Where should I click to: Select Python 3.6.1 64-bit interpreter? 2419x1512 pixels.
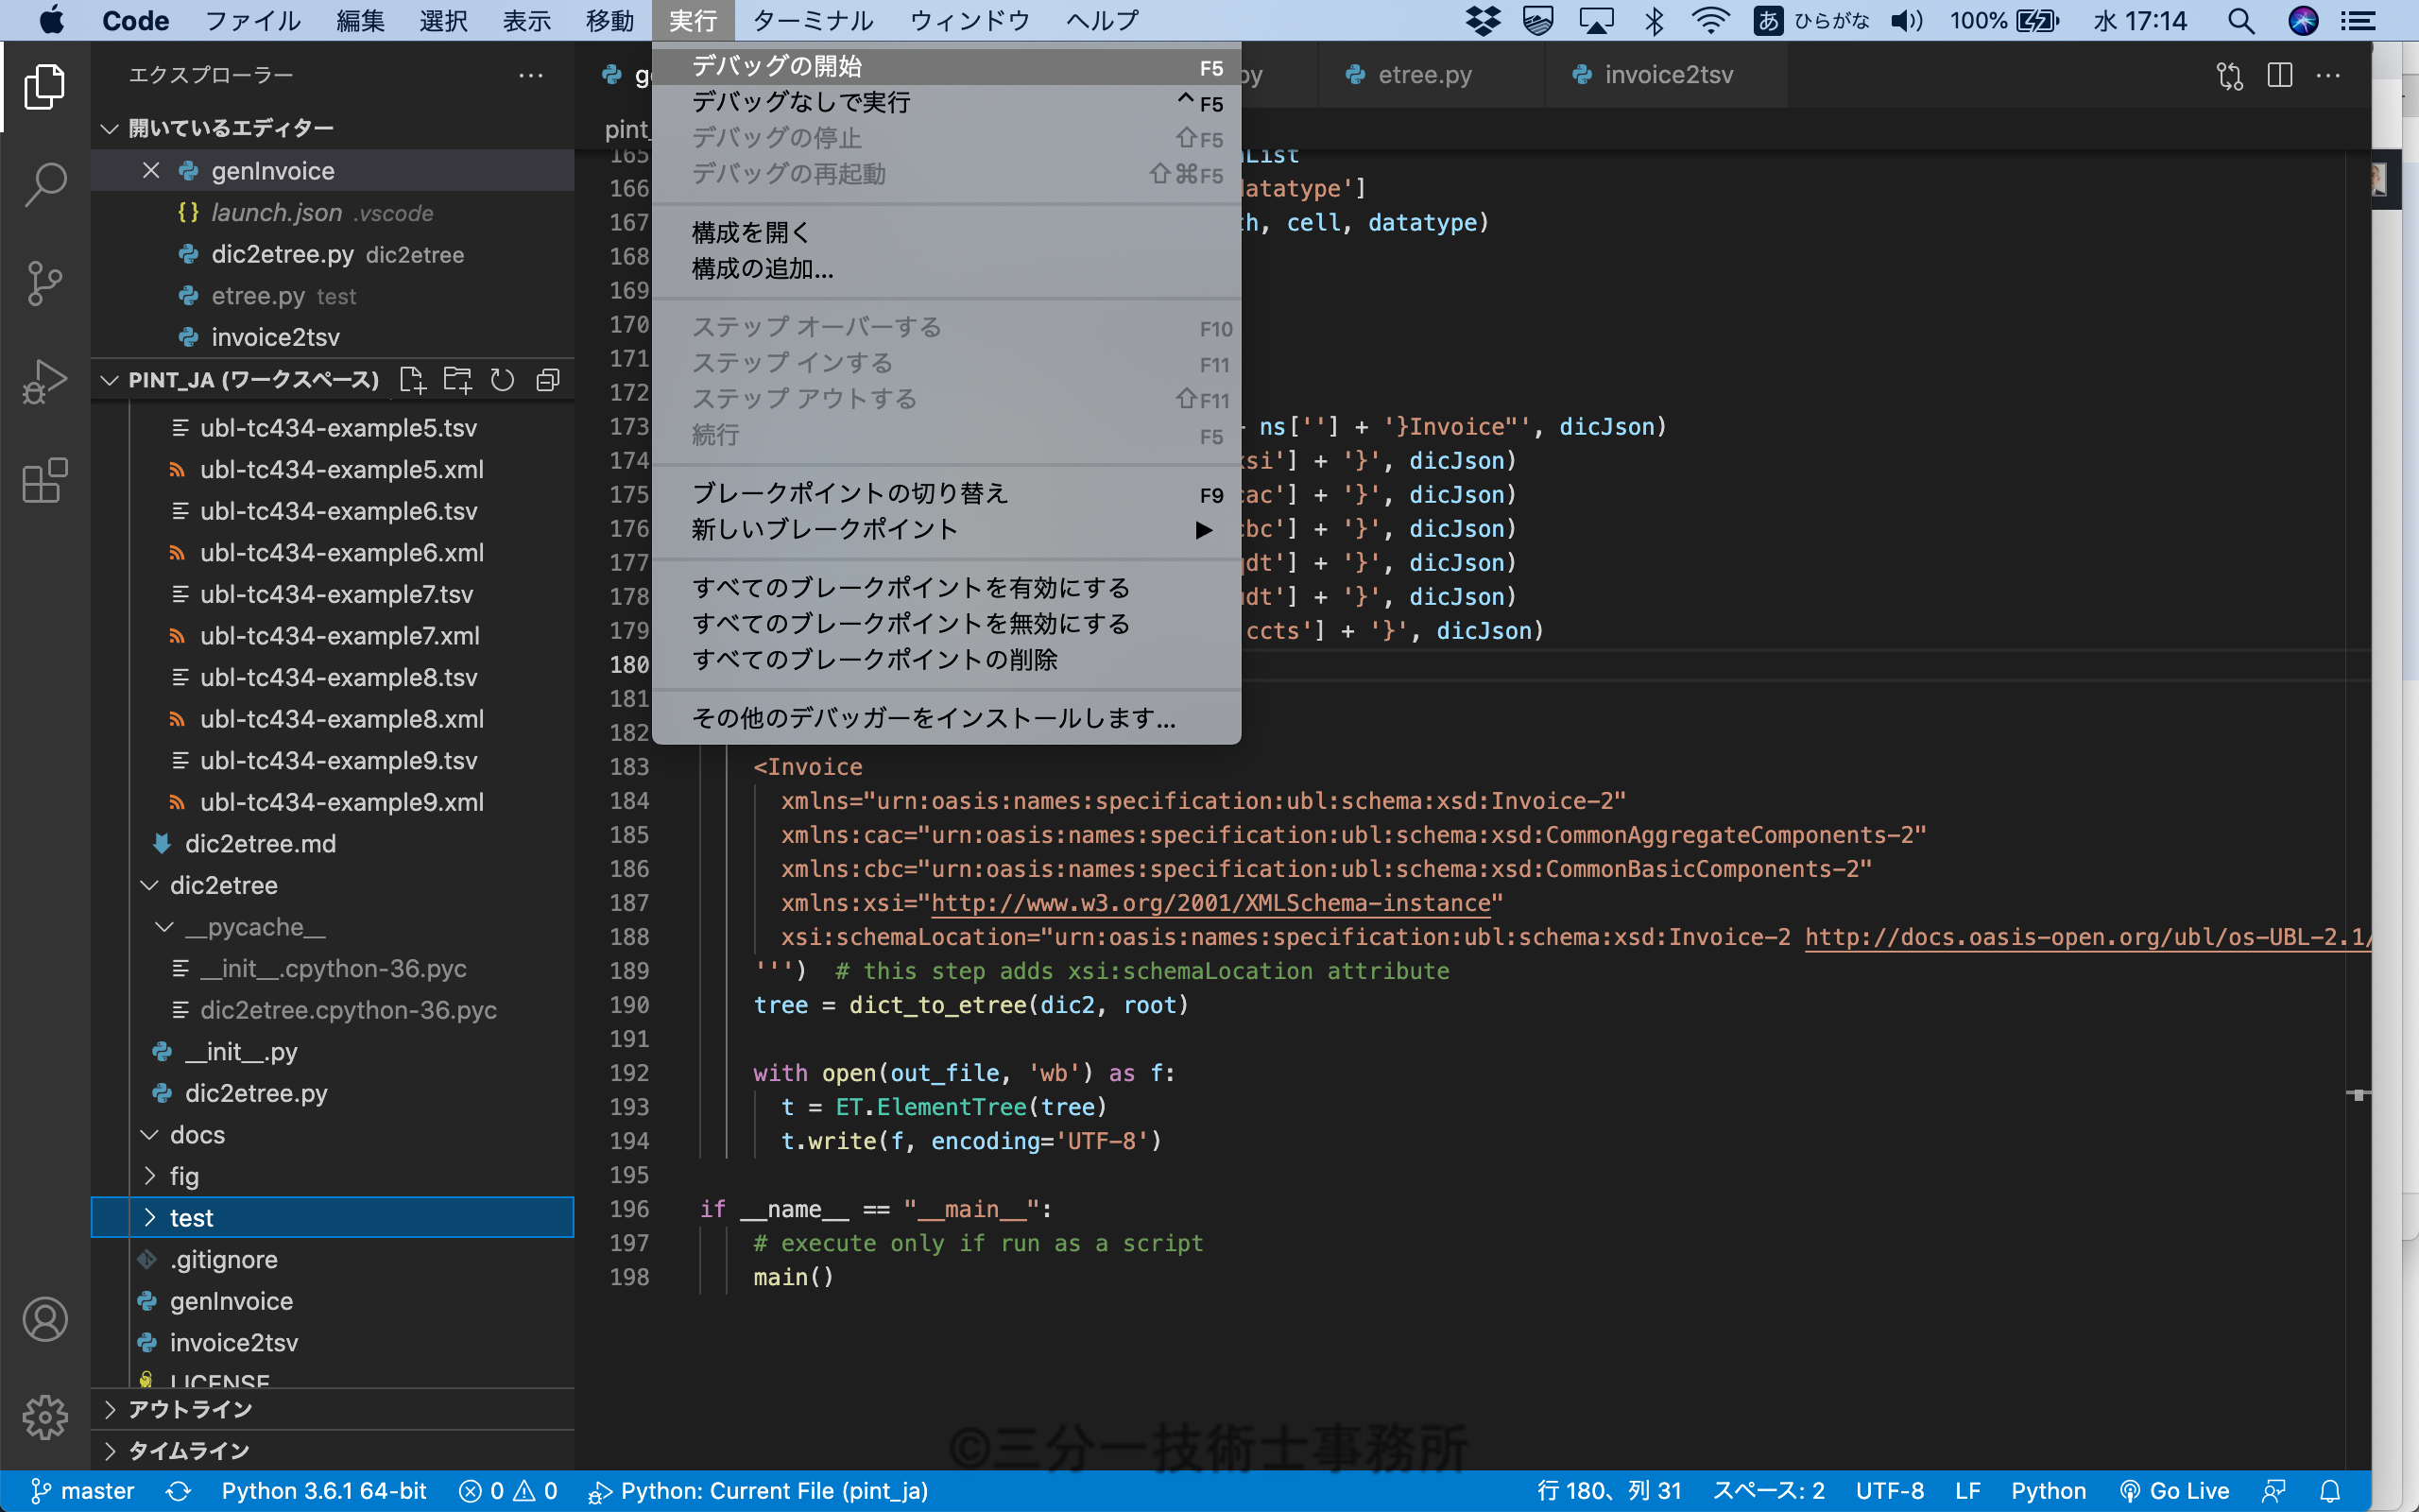324,1491
